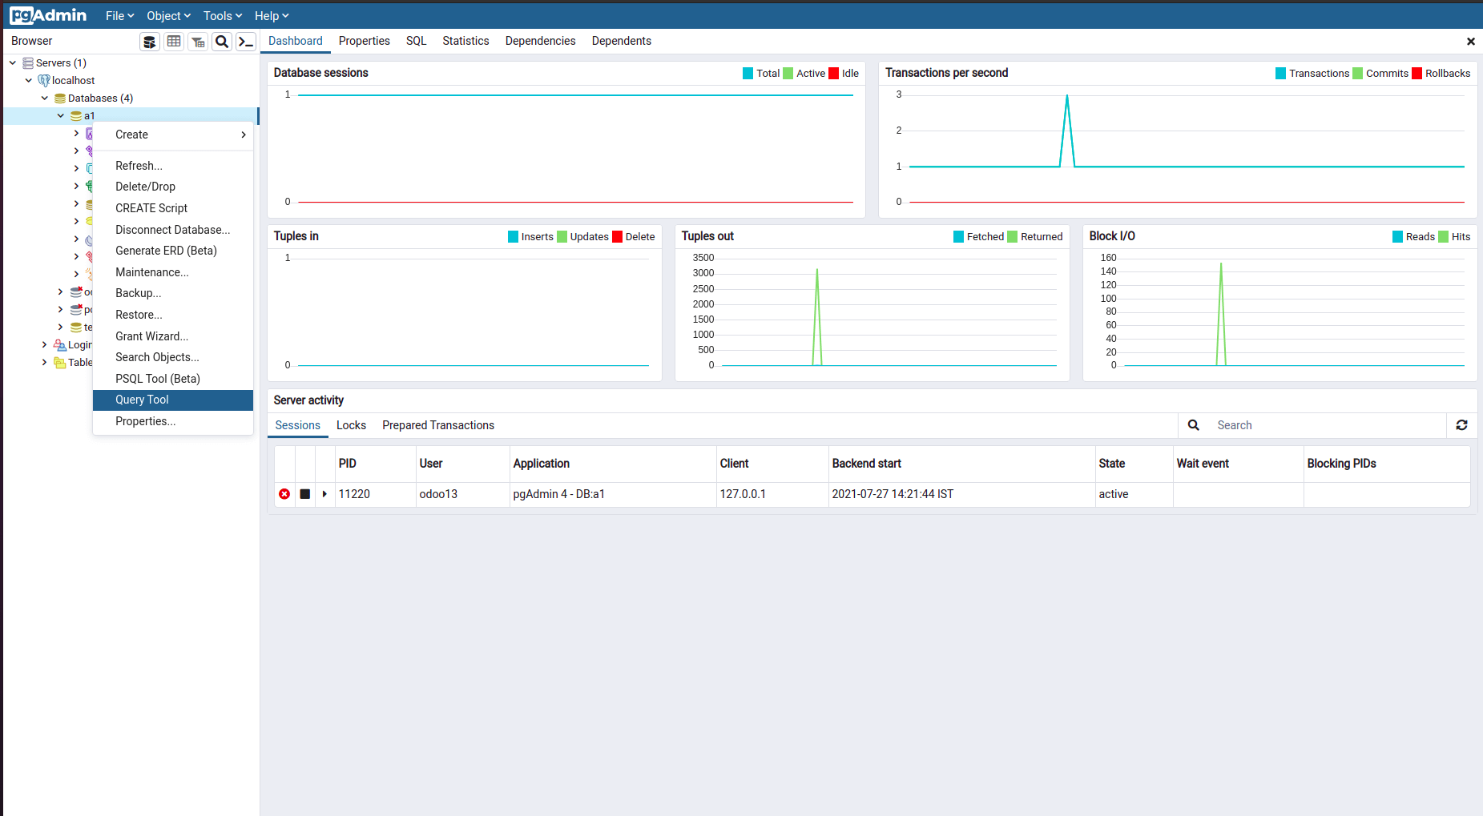Choose Disconnect Database... option
The width and height of the screenshot is (1483, 816).
tap(173, 230)
